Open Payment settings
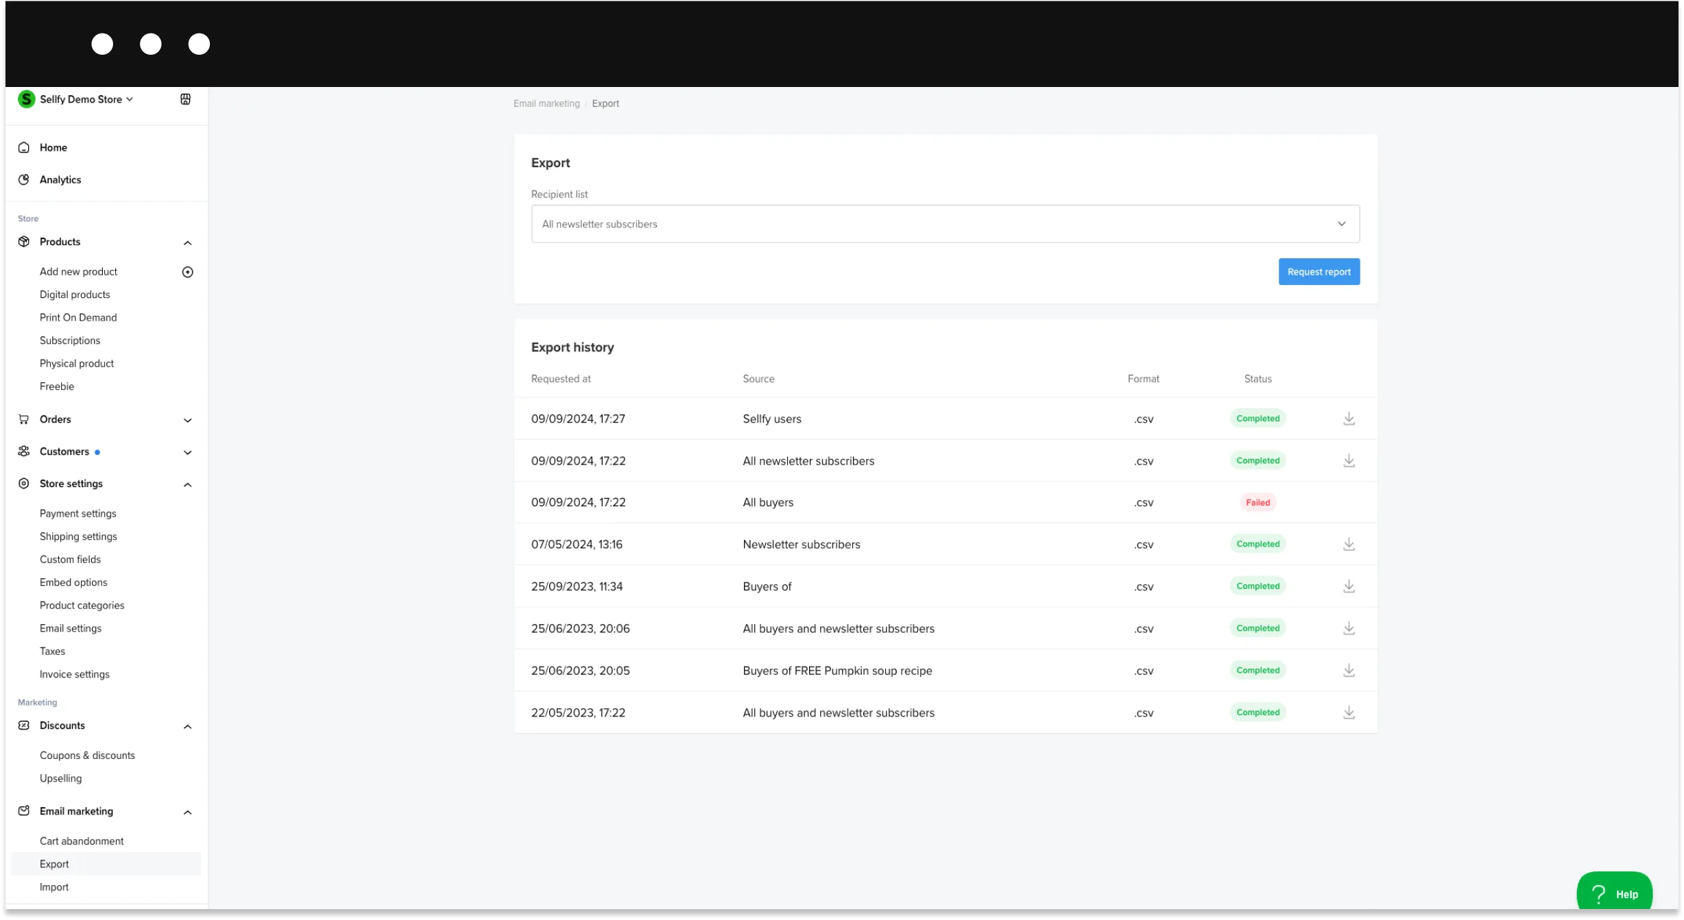The image size is (1684, 920). (x=78, y=514)
